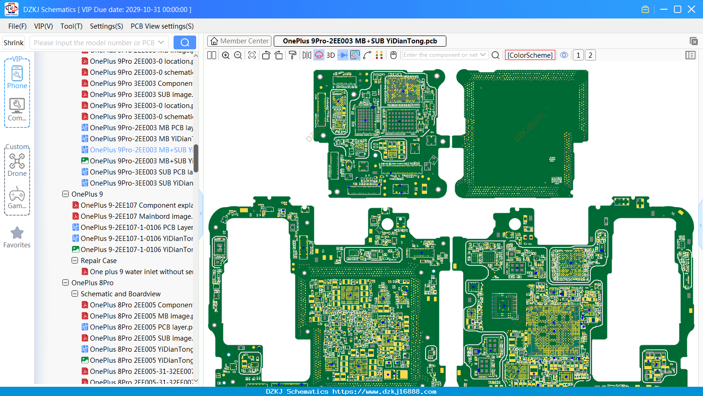Viewport: 703px width, 396px height.
Task: Select the OnePlus 9Pro-2EE003 MB+SUB YiDianTong.pcb tab
Action: [x=360, y=41]
